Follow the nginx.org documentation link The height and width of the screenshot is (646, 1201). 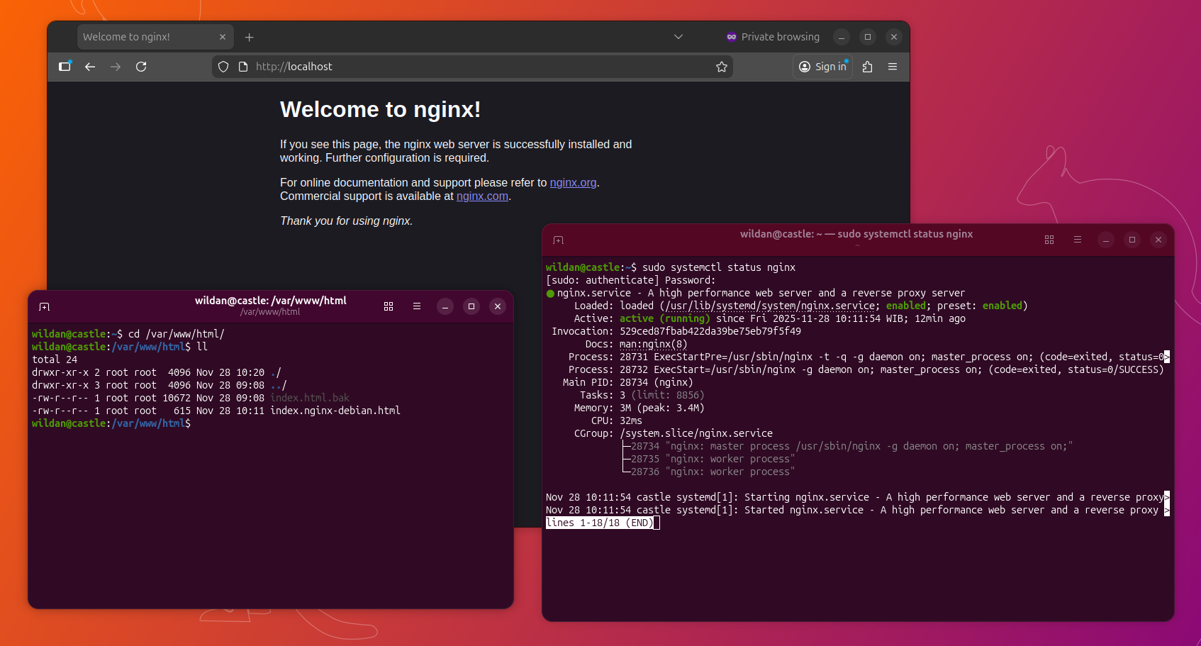tap(573, 183)
